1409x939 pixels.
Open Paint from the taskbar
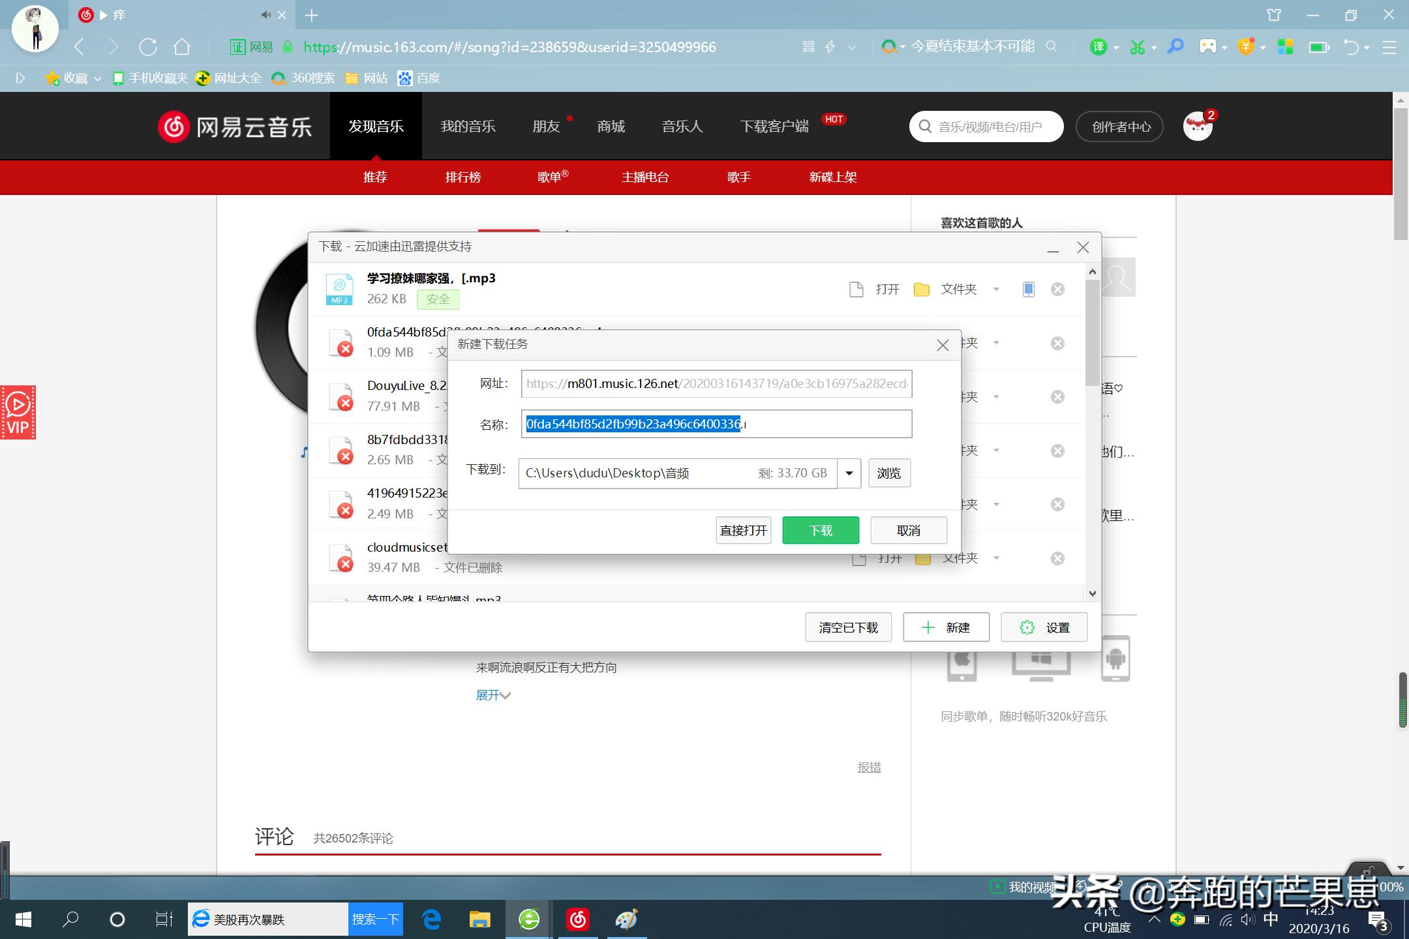pyautogui.click(x=627, y=919)
